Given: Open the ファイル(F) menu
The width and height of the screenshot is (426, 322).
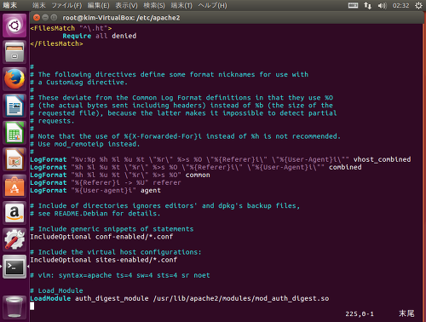Looking at the screenshot, I should tap(66, 5).
